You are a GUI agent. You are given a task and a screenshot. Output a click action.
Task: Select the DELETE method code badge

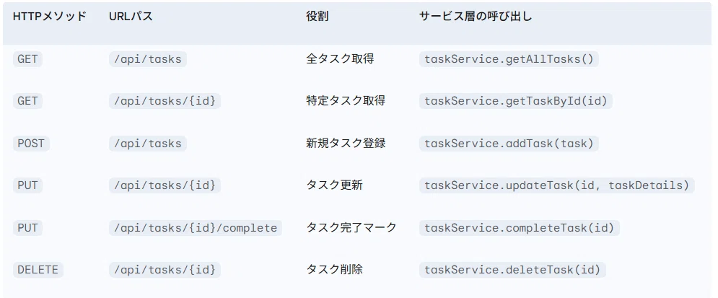[38, 270]
